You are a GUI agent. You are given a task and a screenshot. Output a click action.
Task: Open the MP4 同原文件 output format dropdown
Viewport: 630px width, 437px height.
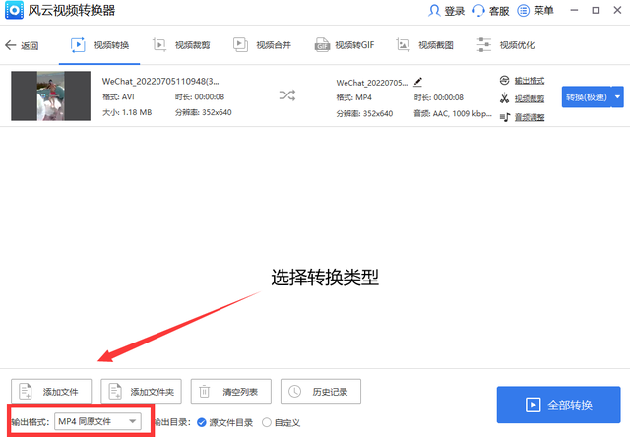pyautogui.click(x=97, y=421)
